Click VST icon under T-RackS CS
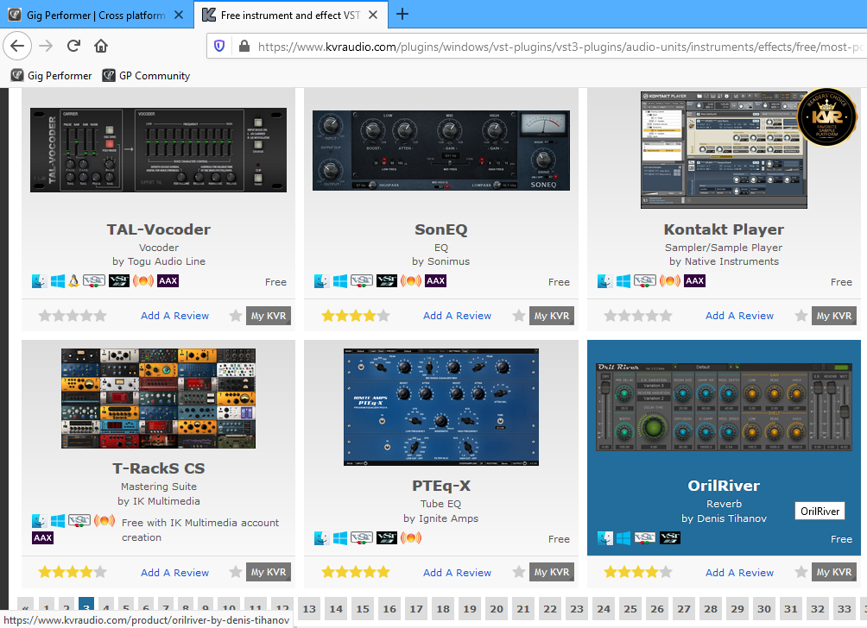867x628 pixels. point(79,520)
